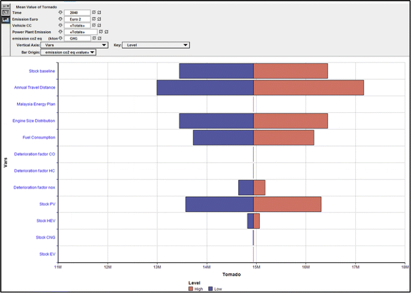Open the uncertainty view (mean) selector

pos(5,6)
